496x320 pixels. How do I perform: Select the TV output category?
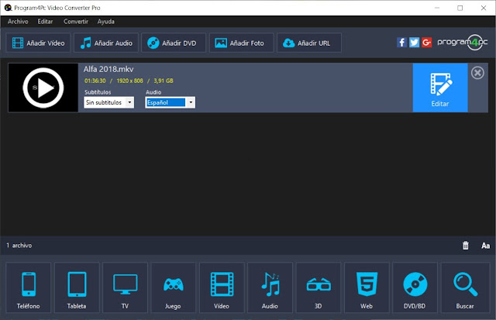pos(125,287)
